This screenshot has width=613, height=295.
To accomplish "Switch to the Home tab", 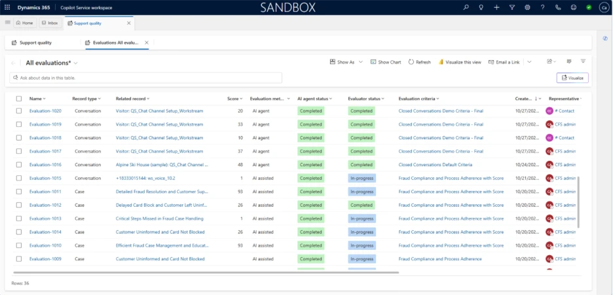I will (x=24, y=23).
